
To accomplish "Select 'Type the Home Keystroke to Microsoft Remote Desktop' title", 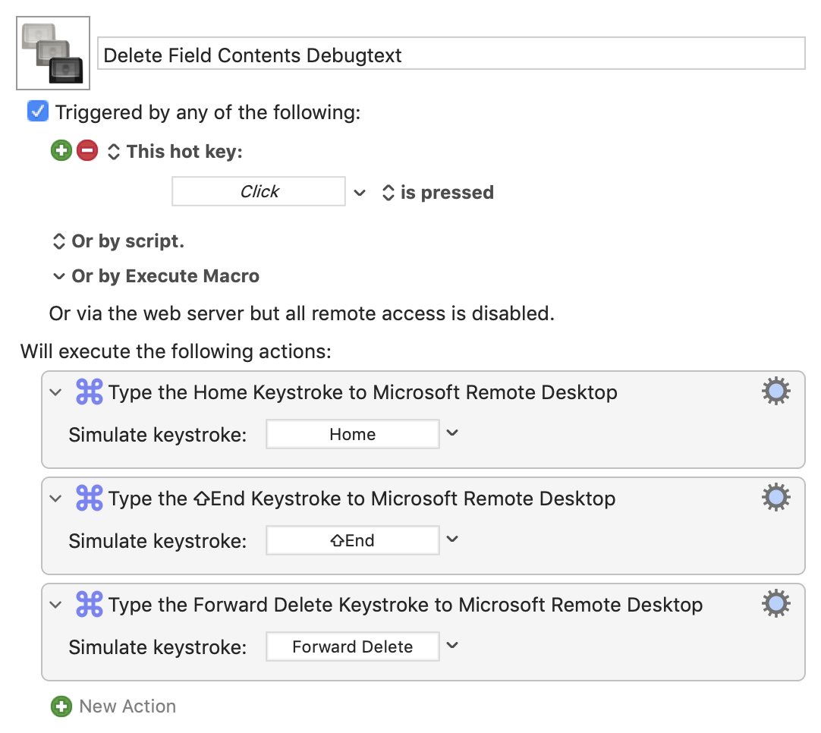I will pos(363,392).
